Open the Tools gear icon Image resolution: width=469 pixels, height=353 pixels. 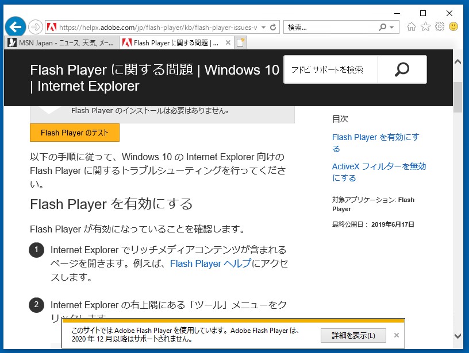pos(439,26)
